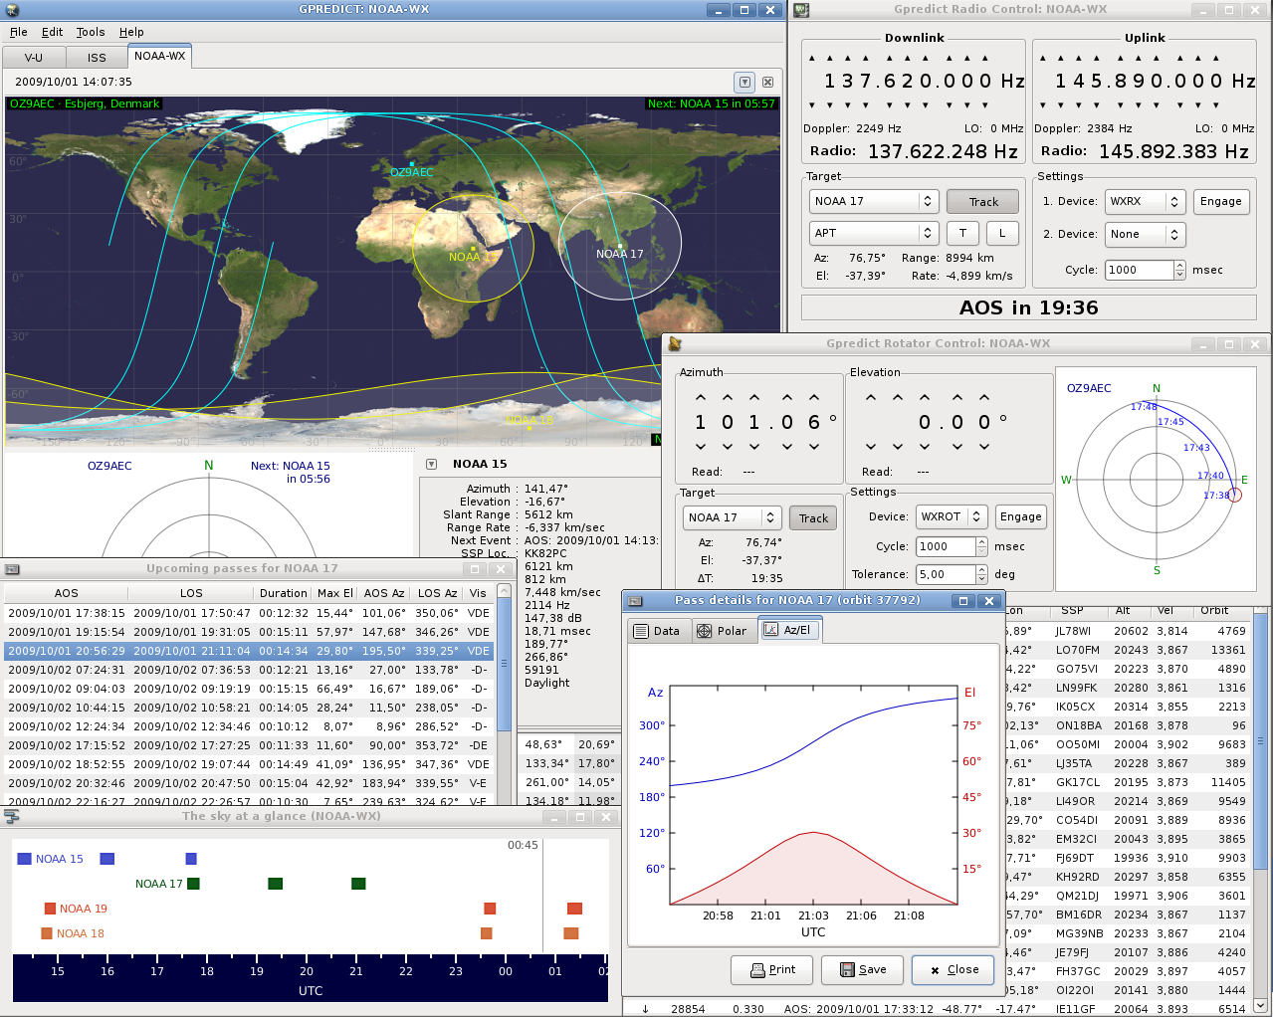Click the sky at a glance window icon
The height and width of the screenshot is (1017, 1273).
pos(12,816)
